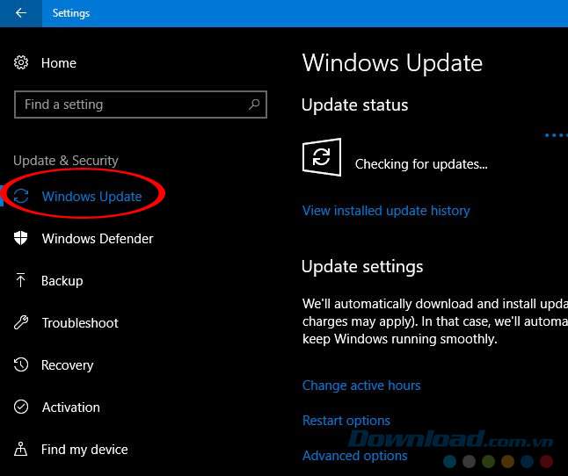Open Change active hours link
Image resolution: width=568 pixels, height=476 pixels.
361,386
